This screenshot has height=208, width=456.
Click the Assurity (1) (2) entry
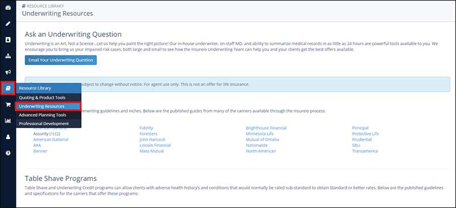coord(47,134)
